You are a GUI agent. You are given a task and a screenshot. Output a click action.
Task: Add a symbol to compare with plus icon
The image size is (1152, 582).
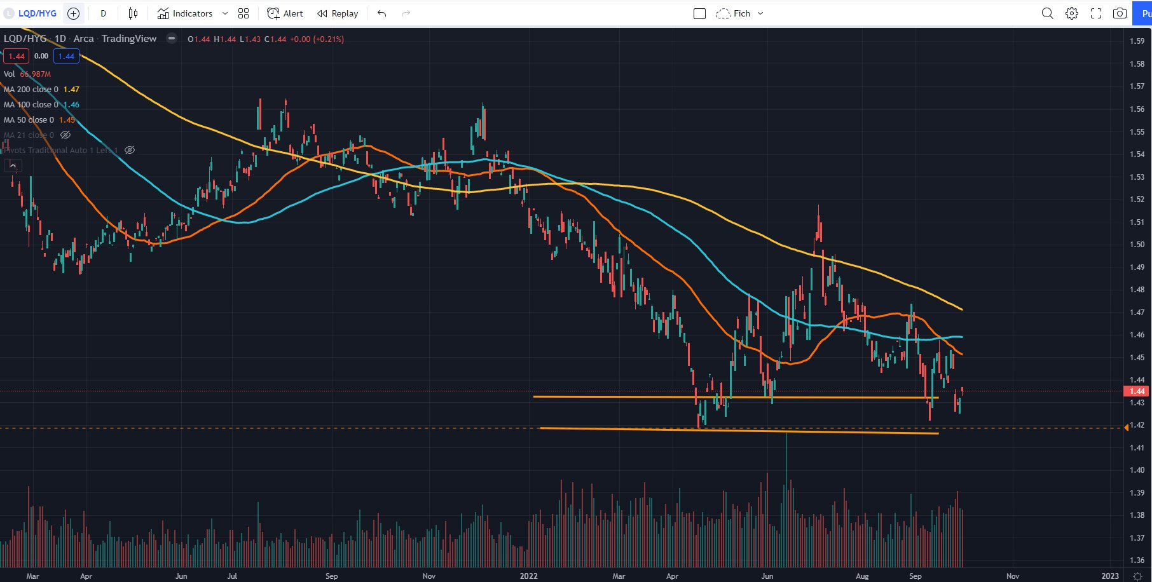pyautogui.click(x=74, y=13)
